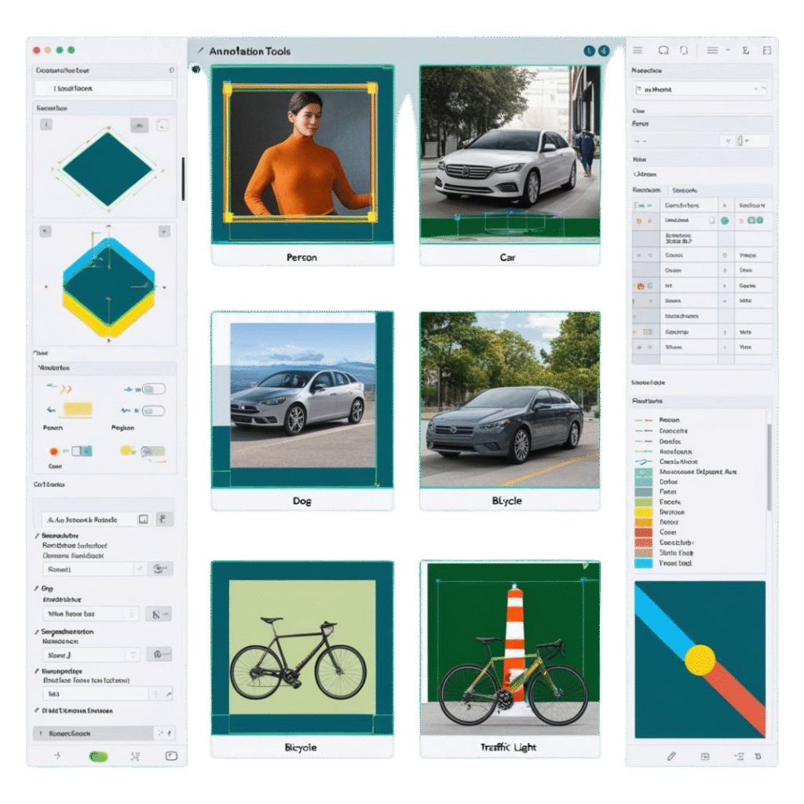
Task: Collapse the layered hexagon preview using its top-right chevron
Action: [x=164, y=232]
